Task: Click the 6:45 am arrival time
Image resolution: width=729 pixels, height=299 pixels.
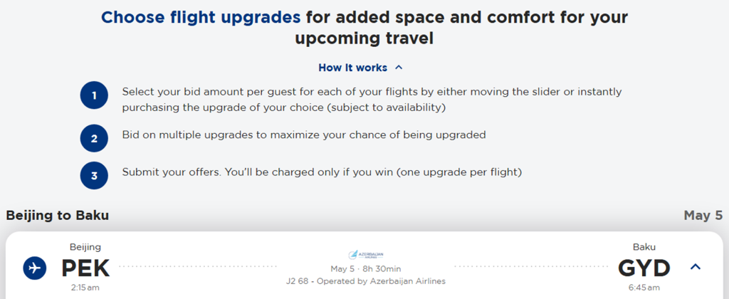Action: (644, 288)
